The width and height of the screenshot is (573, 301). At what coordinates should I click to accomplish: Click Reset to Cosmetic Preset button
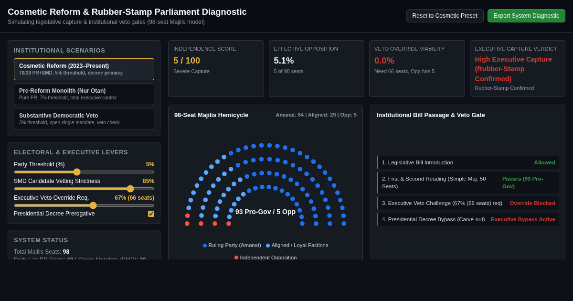445,16
